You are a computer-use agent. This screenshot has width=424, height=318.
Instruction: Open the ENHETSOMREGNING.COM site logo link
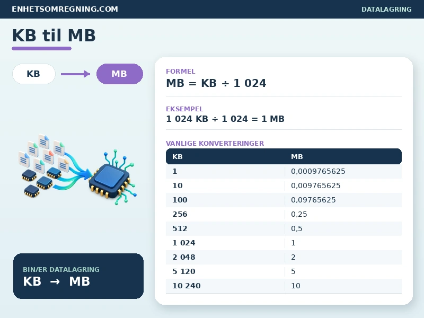65,9
